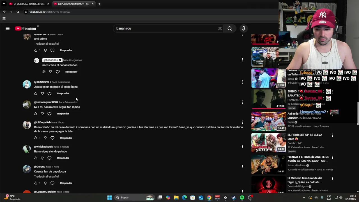Open more actions for @whickedsouls comment
This screenshot has height=202, width=359.
click(x=242, y=146)
